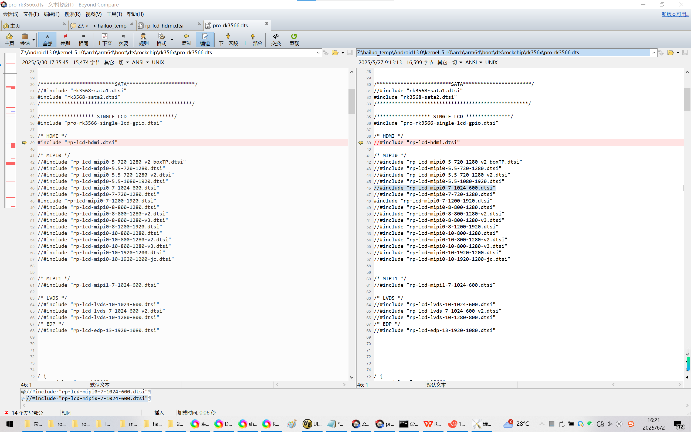Click line 39 copy-to-right arrow

point(25,143)
